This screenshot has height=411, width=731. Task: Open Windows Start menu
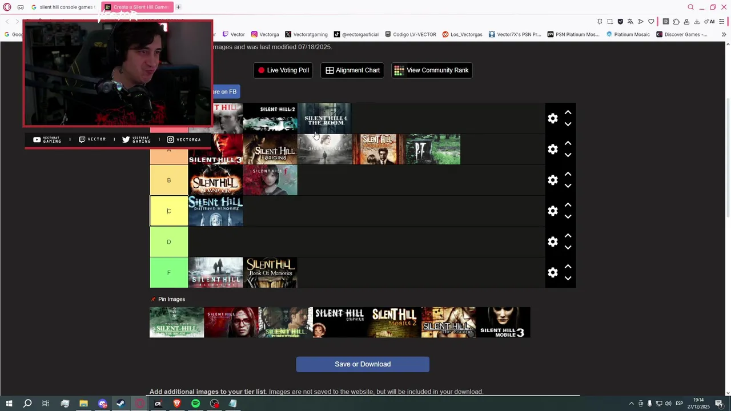click(x=9, y=404)
